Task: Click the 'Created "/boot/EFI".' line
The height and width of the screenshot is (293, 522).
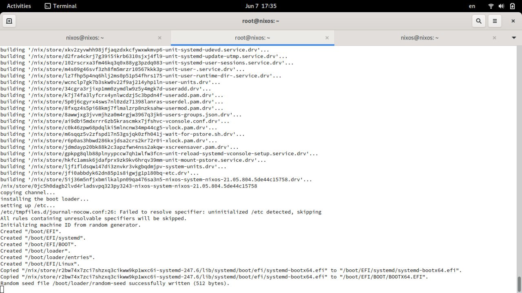Action: (31, 231)
